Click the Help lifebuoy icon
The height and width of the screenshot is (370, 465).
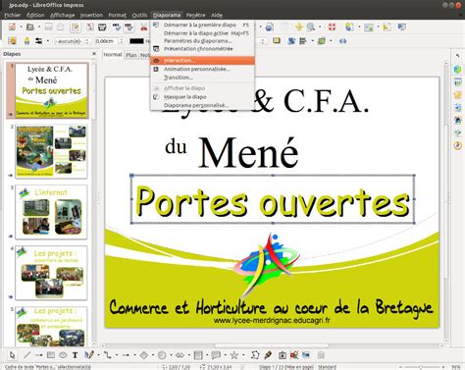[x=333, y=27]
